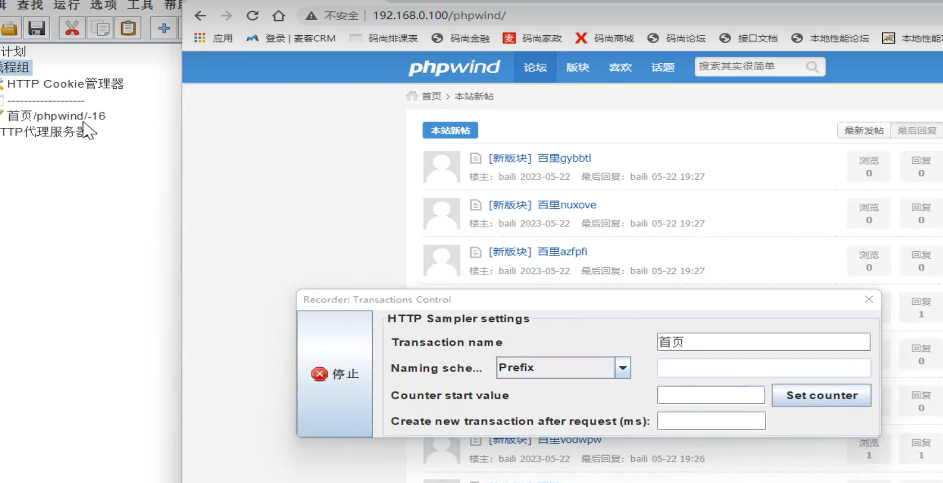
Task: Click the avatar of the 百里nuxove post
Action: coord(441,214)
